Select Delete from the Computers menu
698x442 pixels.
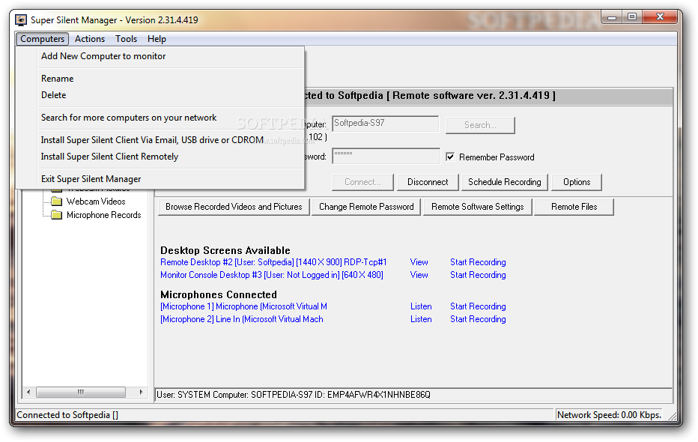[x=53, y=95]
